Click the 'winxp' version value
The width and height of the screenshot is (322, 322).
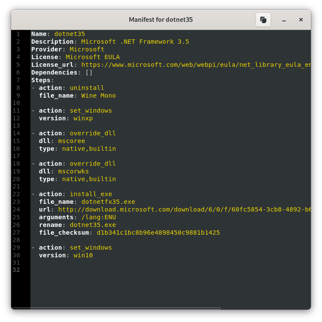83,119
